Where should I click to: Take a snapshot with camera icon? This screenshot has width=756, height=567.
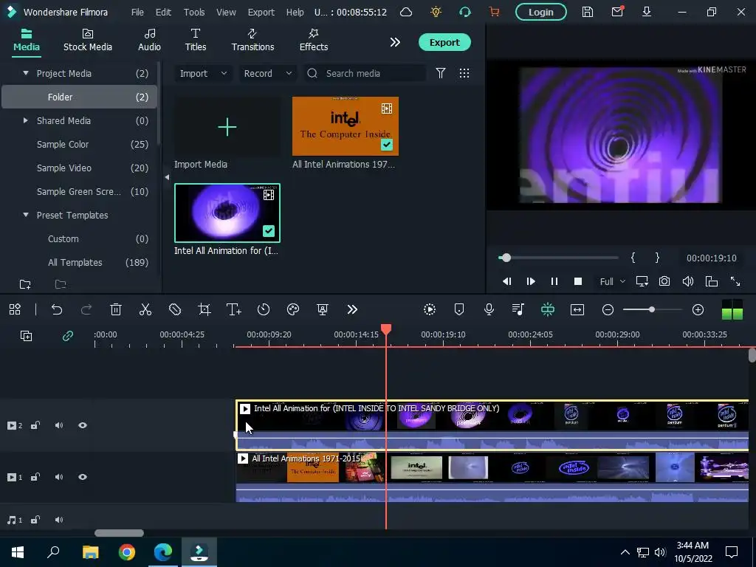coord(664,281)
